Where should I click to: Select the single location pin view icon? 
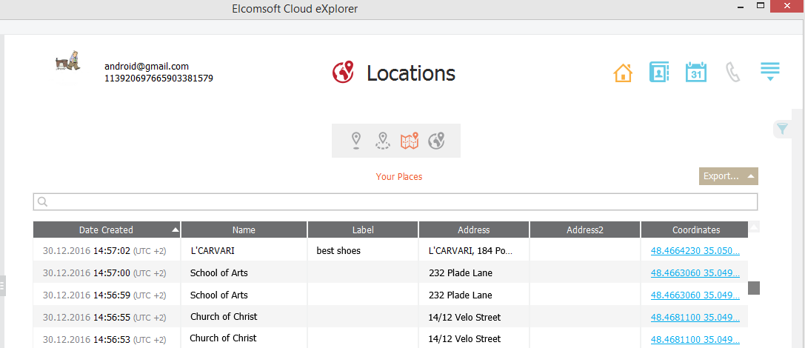coord(356,140)
